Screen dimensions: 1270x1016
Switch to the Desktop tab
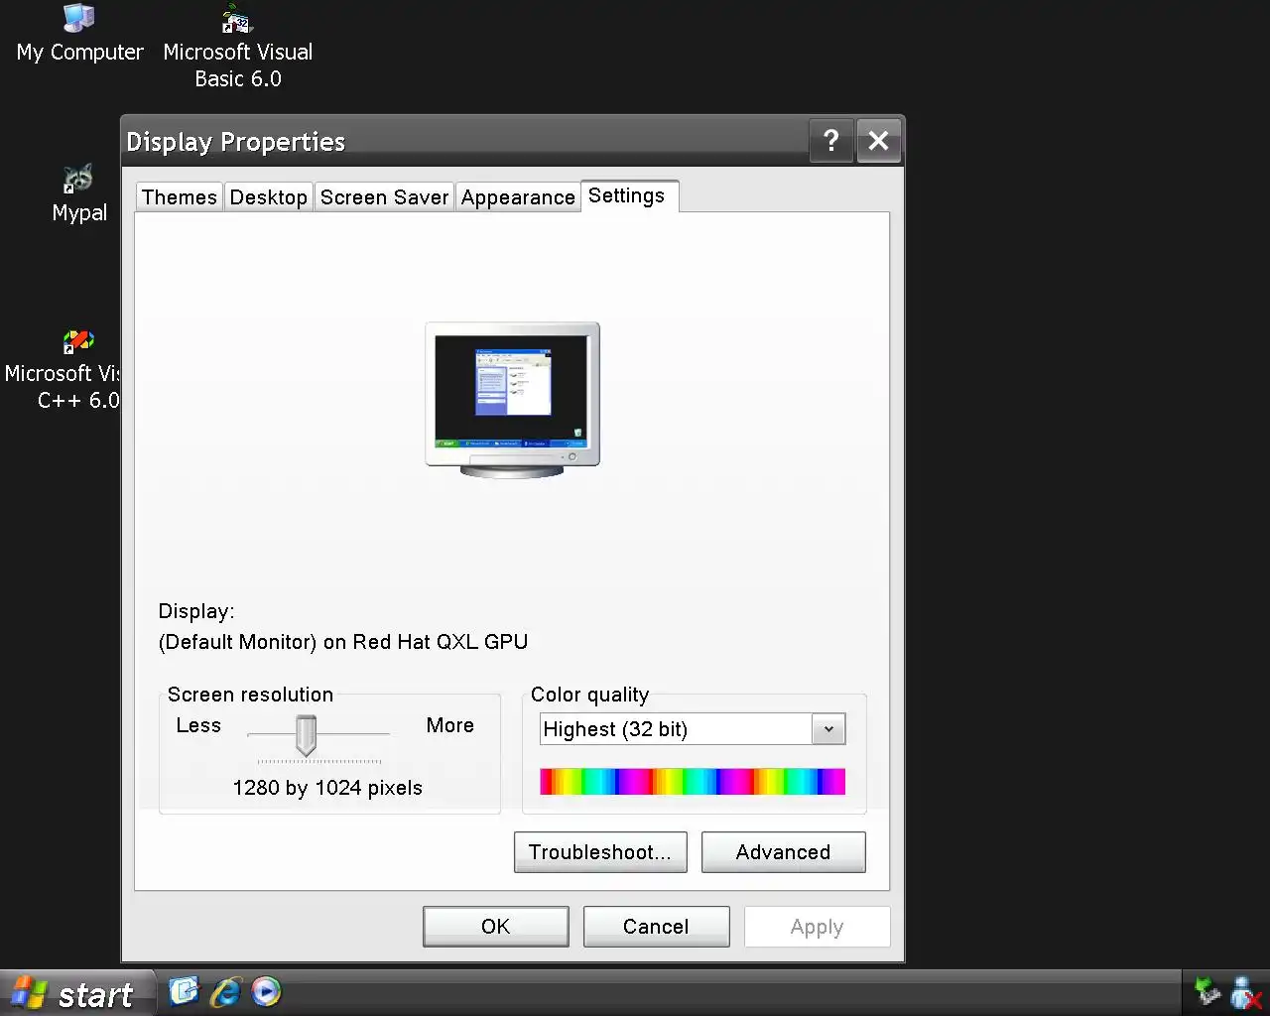269,197
